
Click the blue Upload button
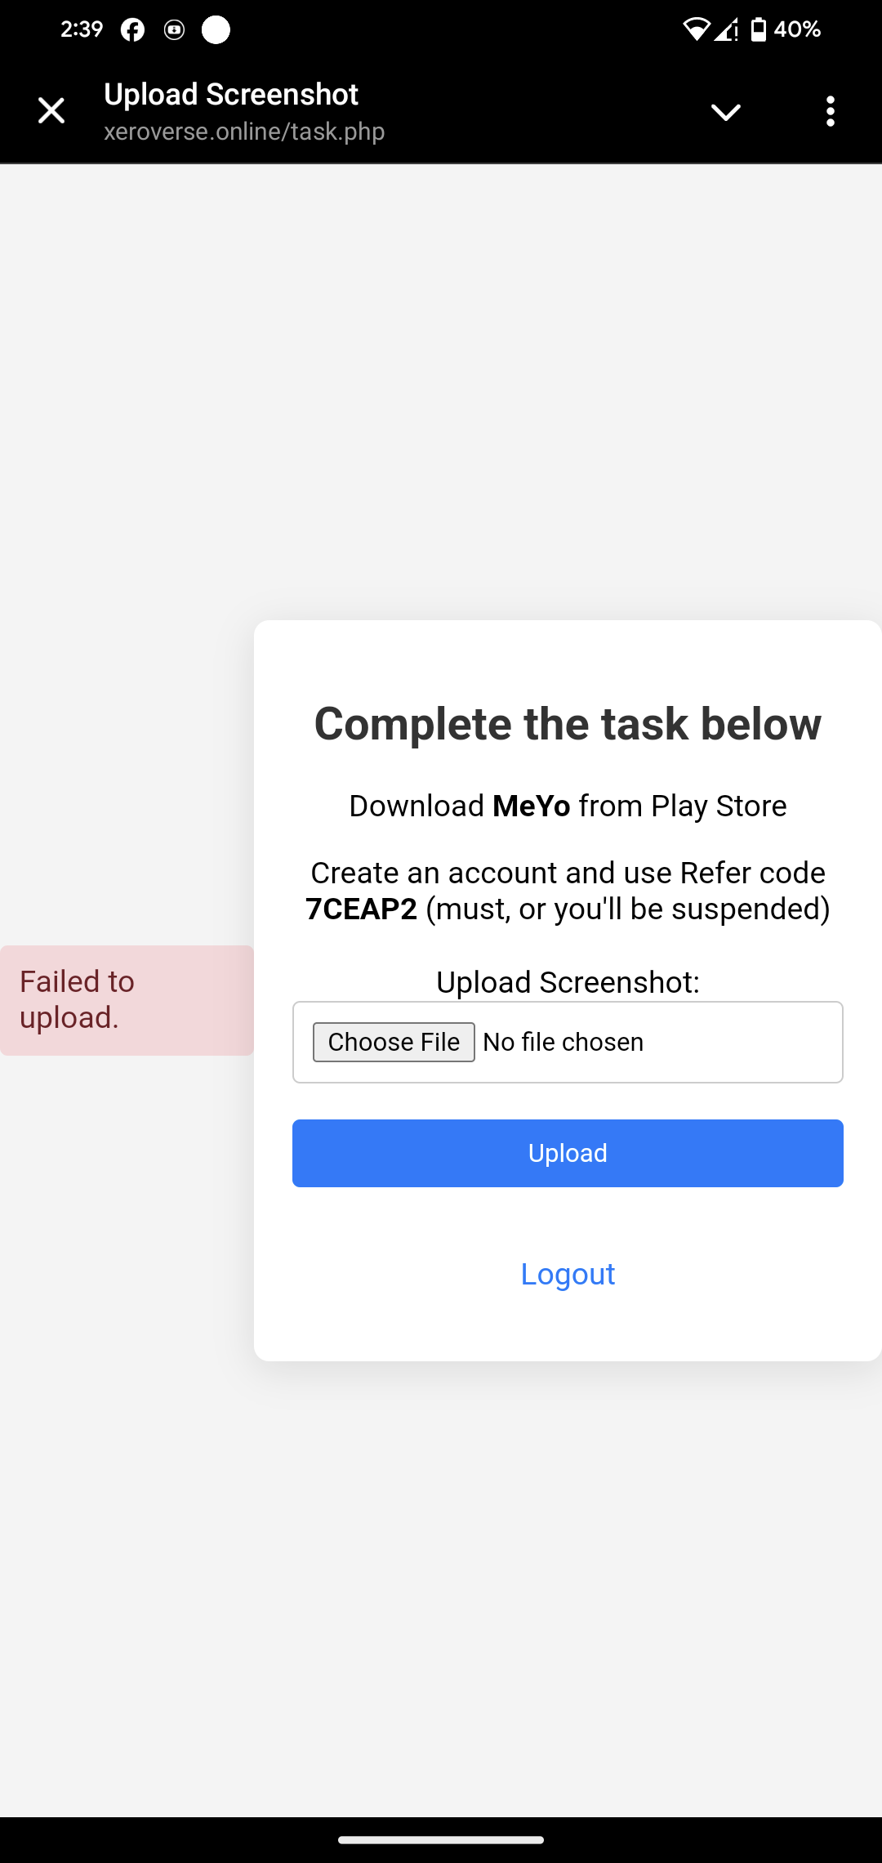568,1153
